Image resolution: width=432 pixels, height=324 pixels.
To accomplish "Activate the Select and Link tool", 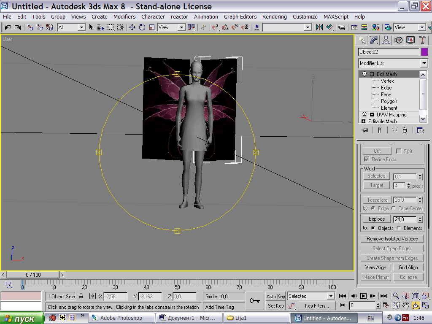I will click(30, 27).
